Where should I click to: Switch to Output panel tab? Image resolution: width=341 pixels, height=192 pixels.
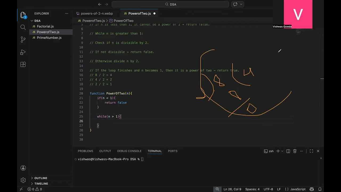(105, 151)
